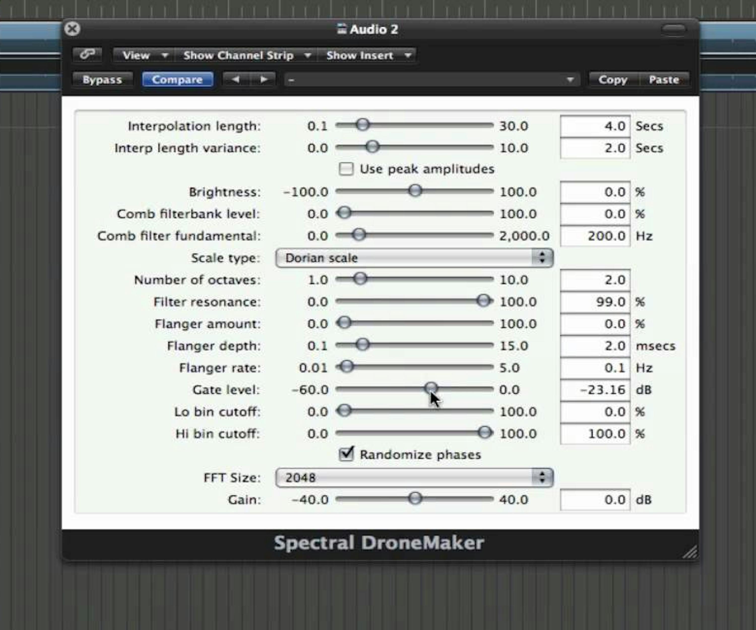The height and width of the screenshot is (630, 756).
Task: Open the View menu
Action: coord(144,55)
